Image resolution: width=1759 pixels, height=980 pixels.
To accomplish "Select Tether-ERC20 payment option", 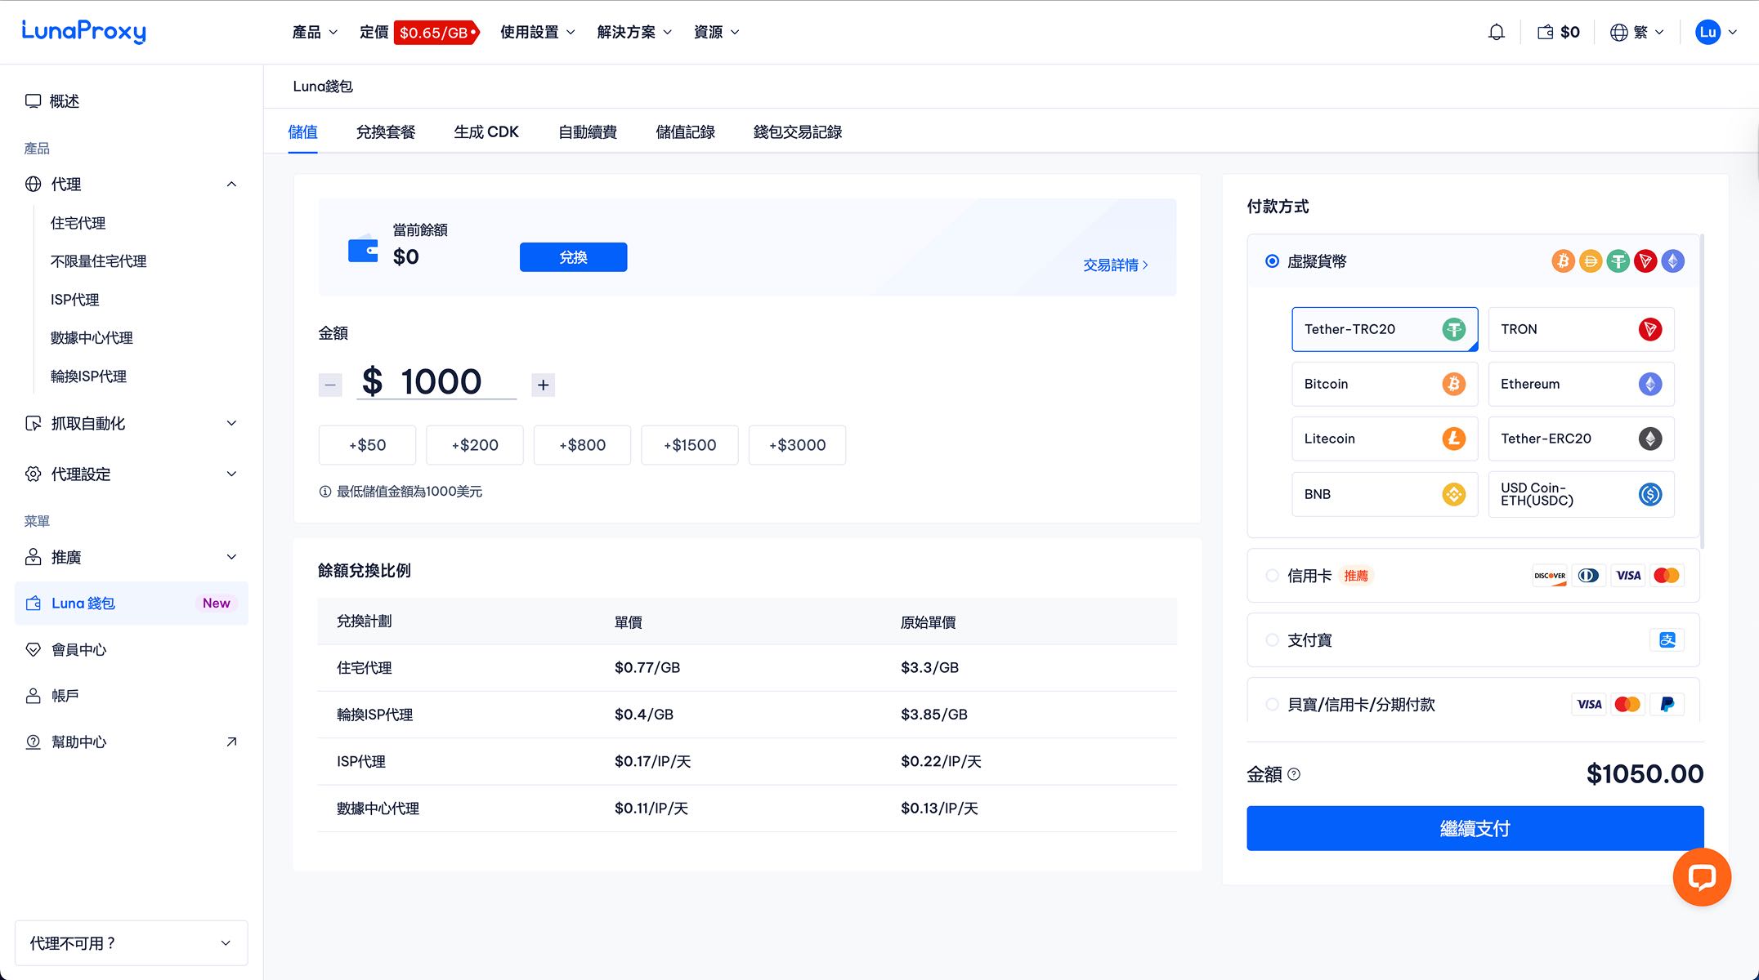I will pos(1581,439).
